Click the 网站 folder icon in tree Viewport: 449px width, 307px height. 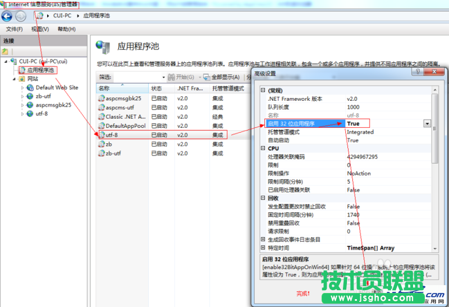point(22,79)
